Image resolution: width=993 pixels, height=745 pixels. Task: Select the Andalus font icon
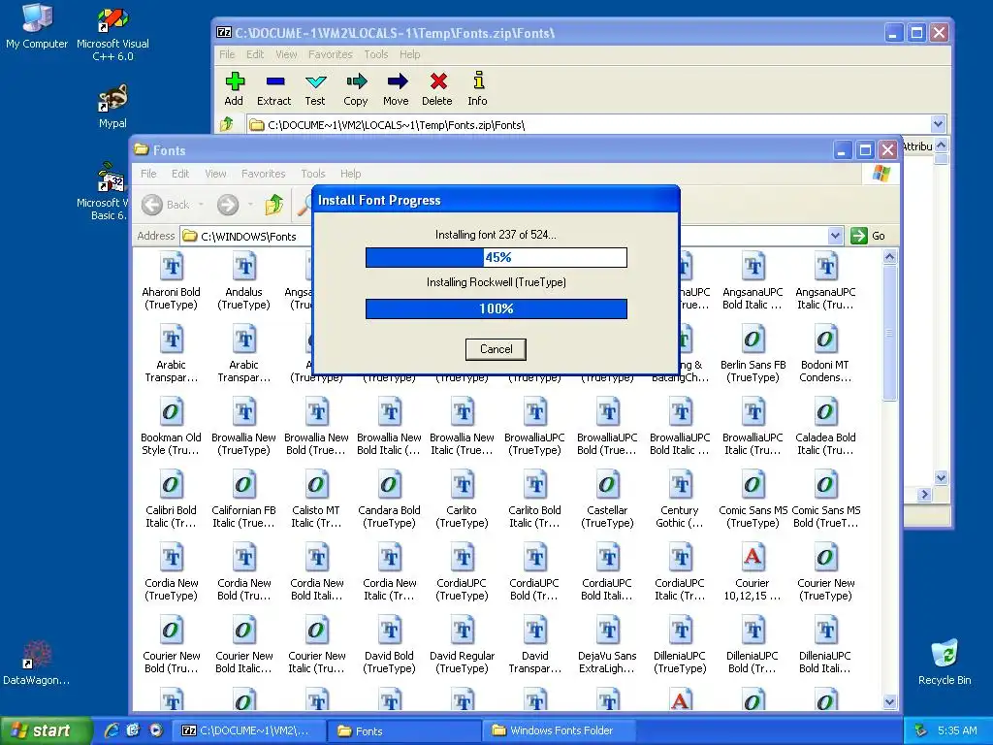(x=243, y=266)
